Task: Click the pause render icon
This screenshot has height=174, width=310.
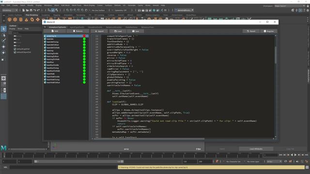Action: [165, 10]
